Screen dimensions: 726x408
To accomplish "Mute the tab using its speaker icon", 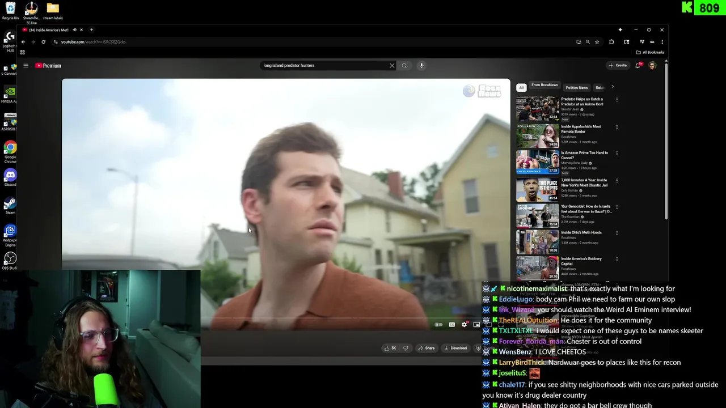I will pos(75,29).
